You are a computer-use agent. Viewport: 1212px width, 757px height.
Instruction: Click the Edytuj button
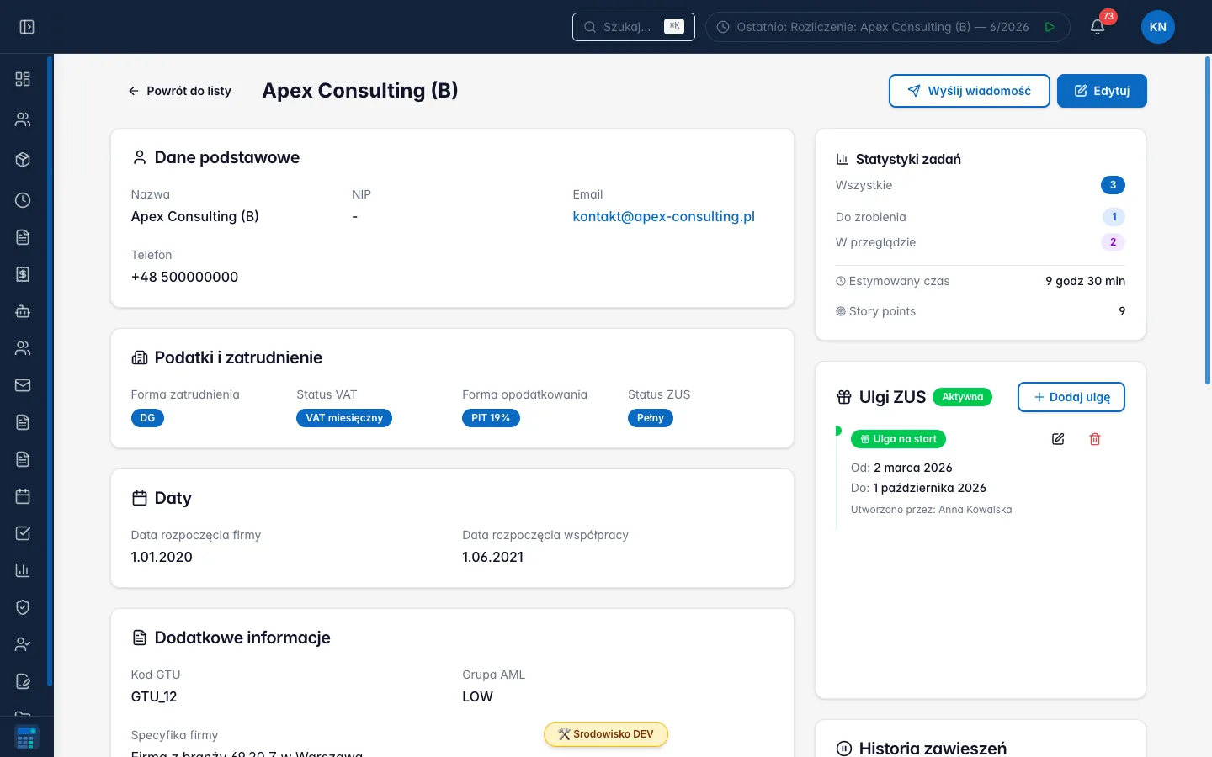pos(1102,91)
